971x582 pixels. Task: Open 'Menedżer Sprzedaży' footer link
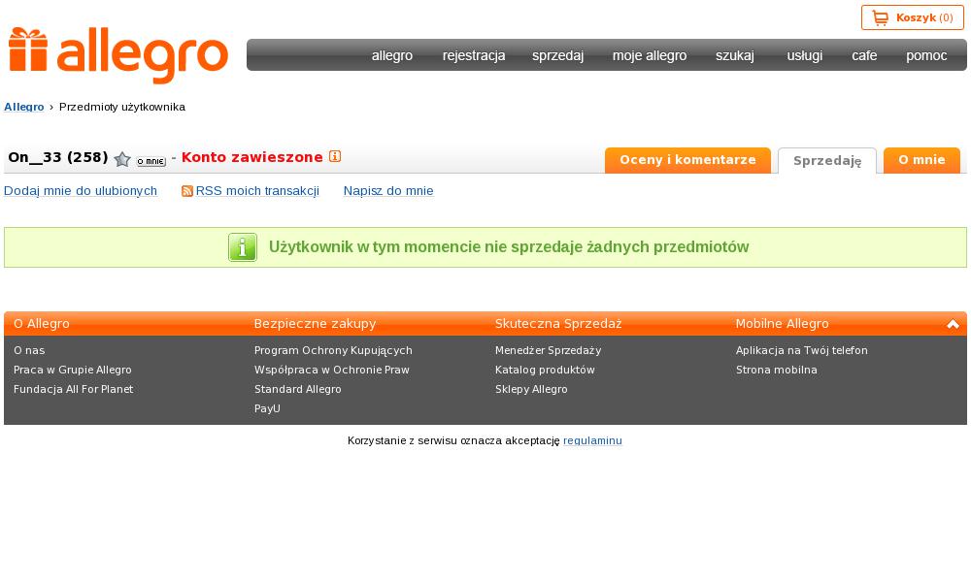pyautogui.click(x=548, y=351)
